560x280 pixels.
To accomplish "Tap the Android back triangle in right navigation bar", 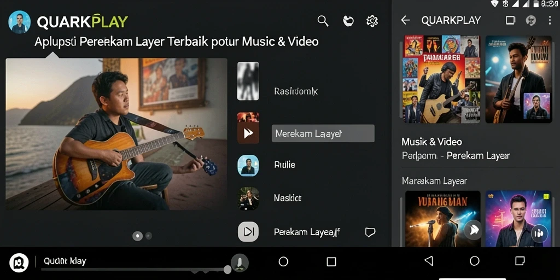I will [429, 261].
